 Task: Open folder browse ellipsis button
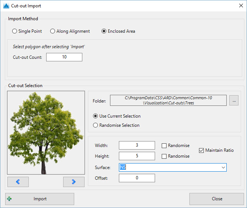pos(234,100)
